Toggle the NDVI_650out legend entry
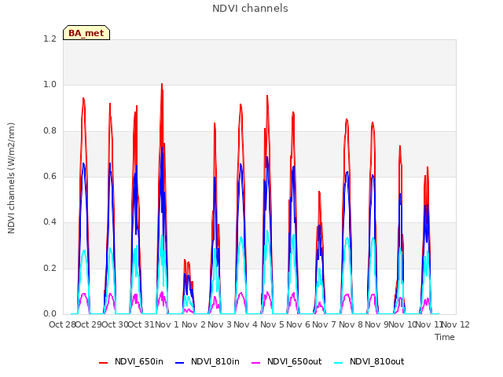Screen dimensions: 503x377 click(286, 361)
